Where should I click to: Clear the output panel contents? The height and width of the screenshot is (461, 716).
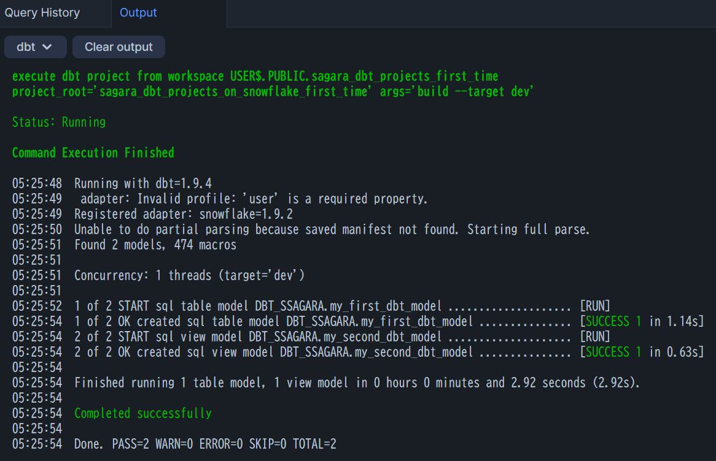[119, 47]
